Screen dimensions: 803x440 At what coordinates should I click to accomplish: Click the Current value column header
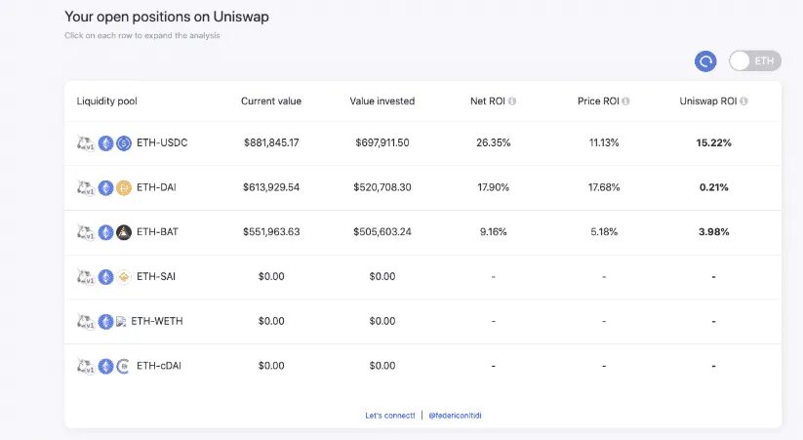(271, 100)
